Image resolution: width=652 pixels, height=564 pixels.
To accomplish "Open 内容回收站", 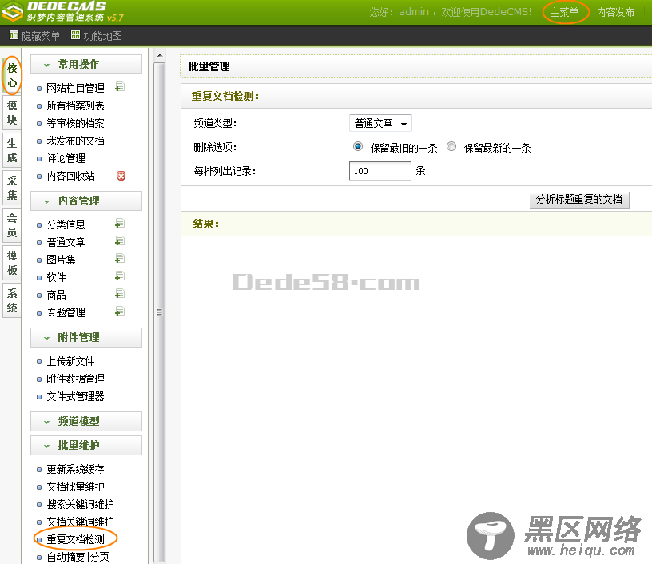I will (x=70, y=176).
